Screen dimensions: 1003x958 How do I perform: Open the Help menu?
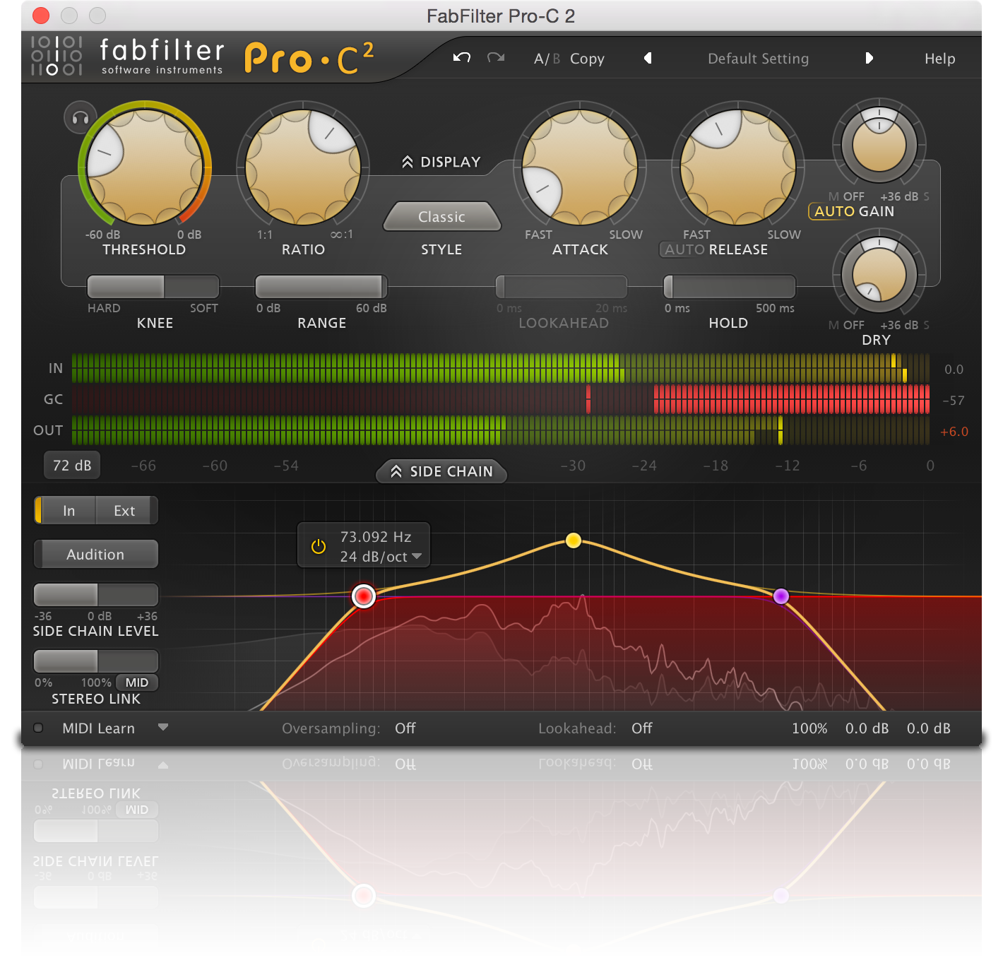(x=939, y=59)
